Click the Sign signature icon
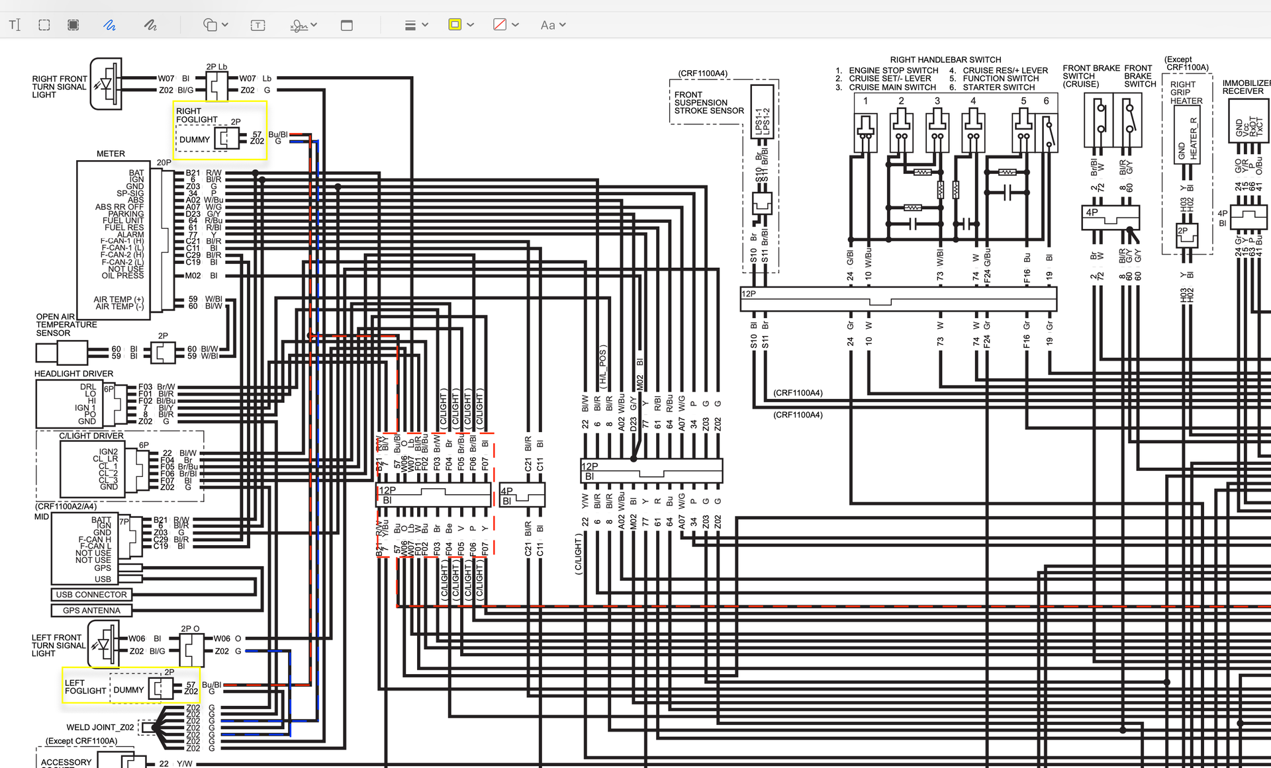1271x768 pixels. pyautogui.click(x=299, y=25)
